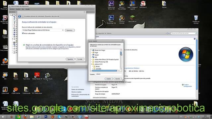Expand the Roger folder node
Viewport: 212px width, 119px height.
(x=91, y=53)
